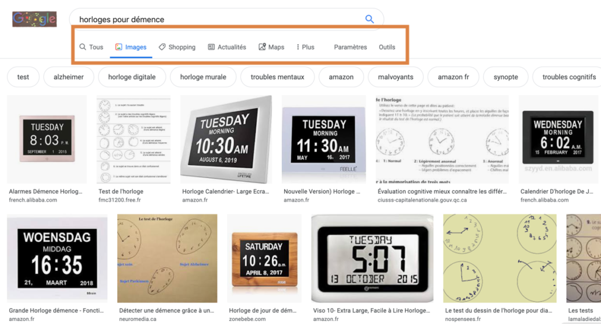Expand the Plus more menu
The width and height of the screenshot is (601, 324).
305,47
